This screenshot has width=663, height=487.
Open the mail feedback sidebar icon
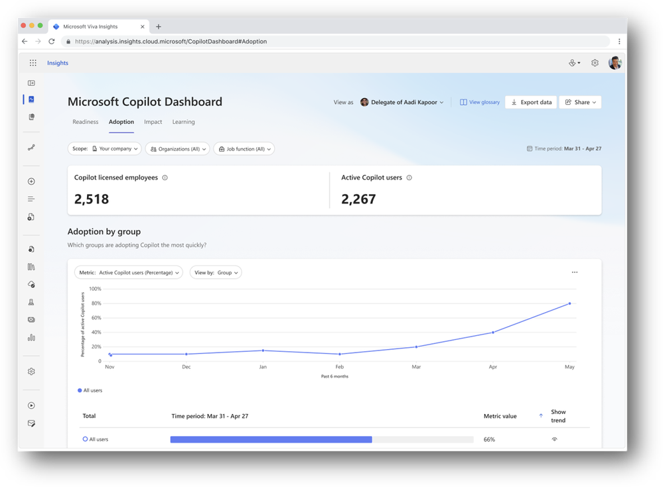pyautogui.click(x=31, y=423)
